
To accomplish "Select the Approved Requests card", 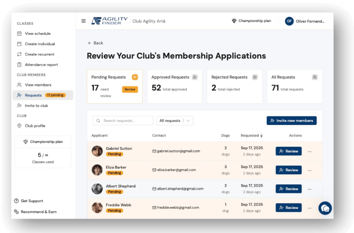I will [175, 86].
